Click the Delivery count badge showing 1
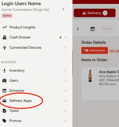This screenshot has width=119, height=127. coord(105,13)
